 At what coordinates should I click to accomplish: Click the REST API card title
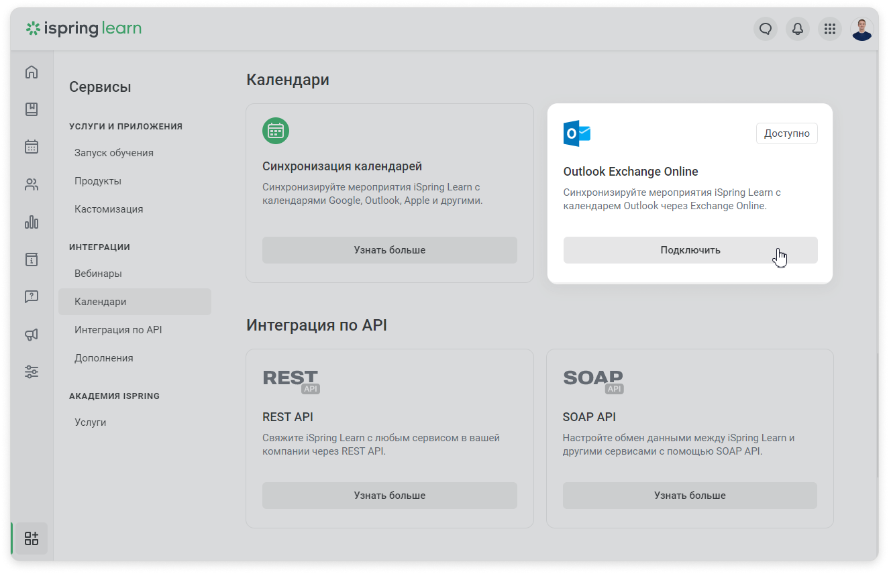(288, 417)
